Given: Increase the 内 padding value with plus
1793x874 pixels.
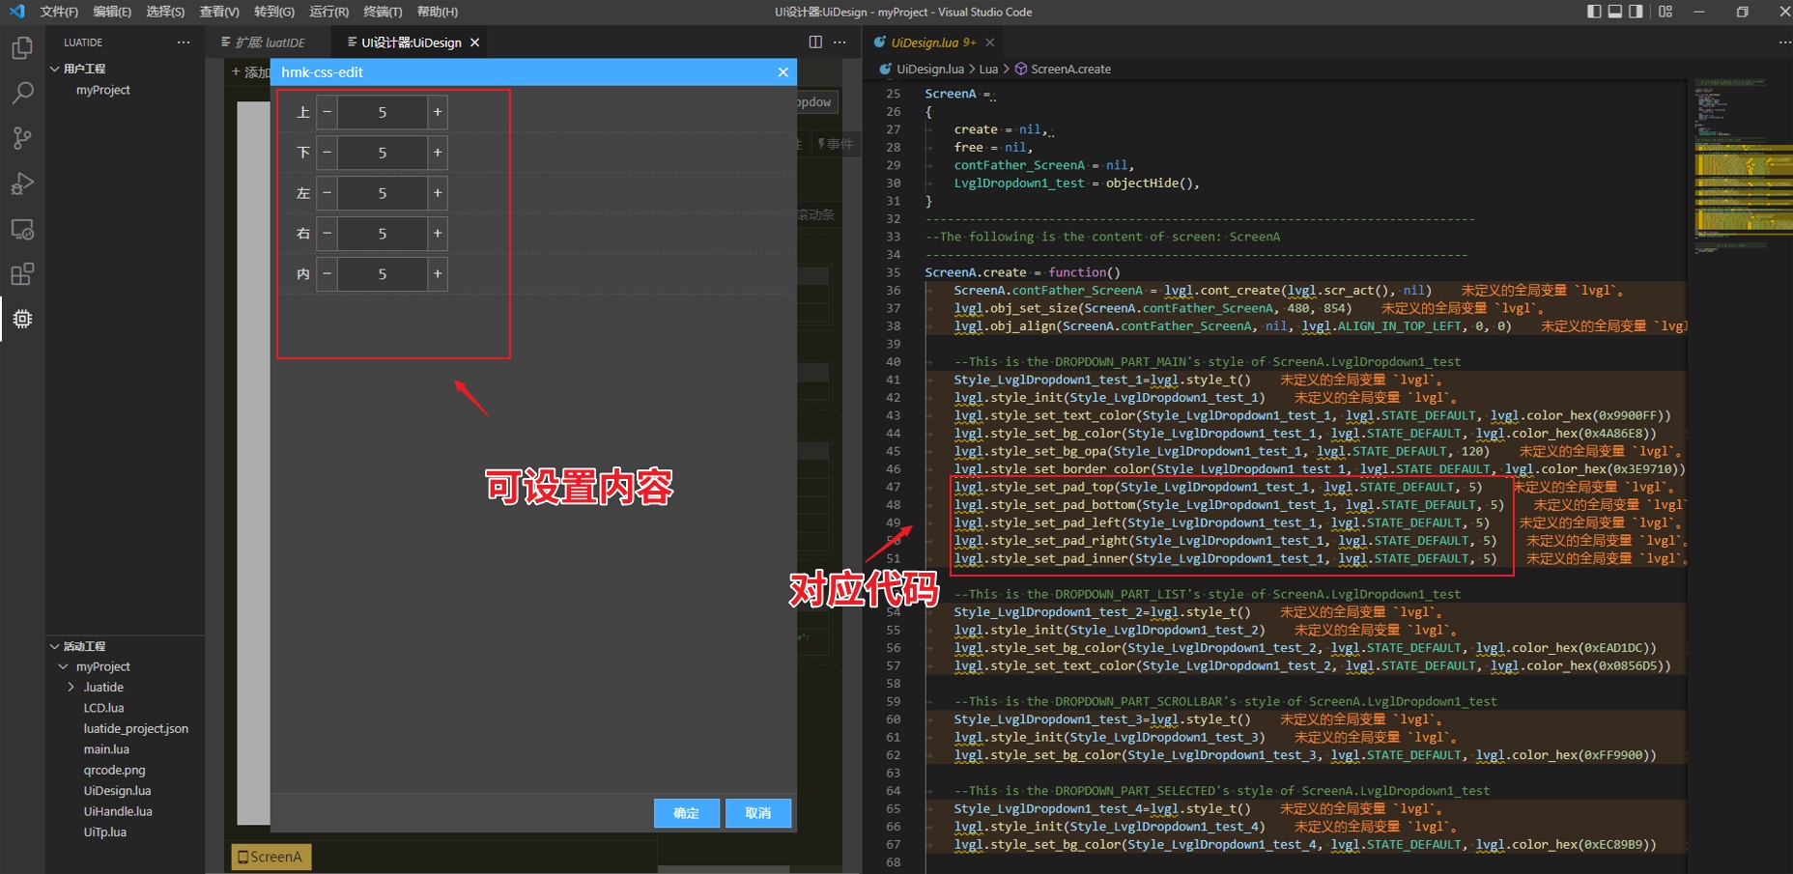Looking at the screenshot, I should pyautogui.click(x=438, y=274).
